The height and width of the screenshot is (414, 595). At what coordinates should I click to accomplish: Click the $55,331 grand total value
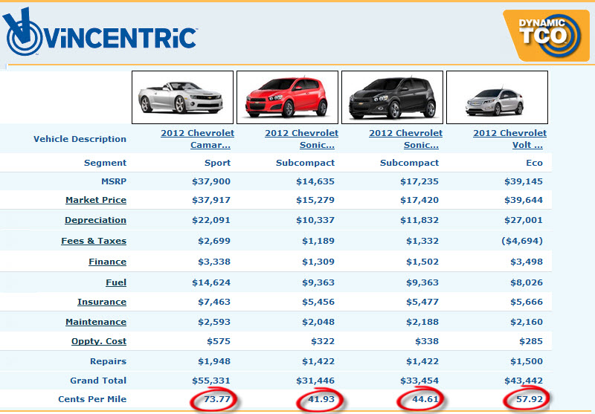[x=211, y=381]
